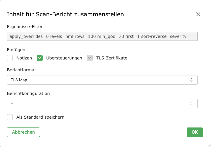Click the up-down arrows icon in the Berichtformat field

pyautogui.click(x=191, y=80)
